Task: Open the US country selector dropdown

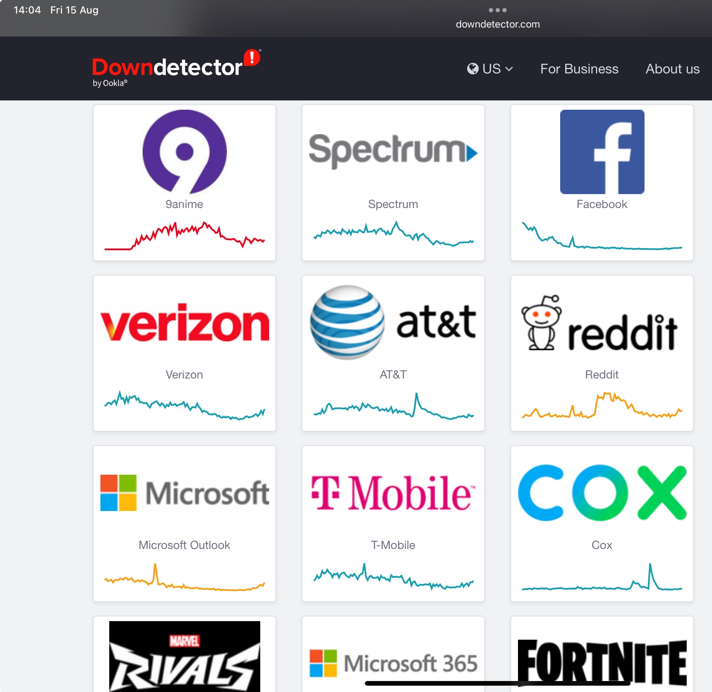Action: click(x=490, y=69)
